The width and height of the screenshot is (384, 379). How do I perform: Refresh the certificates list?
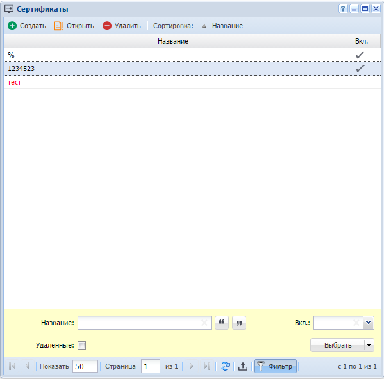(x=225, y=366)
